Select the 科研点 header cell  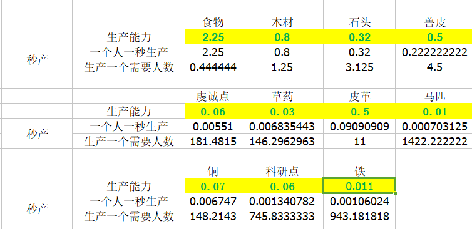(x=282, y=171)
